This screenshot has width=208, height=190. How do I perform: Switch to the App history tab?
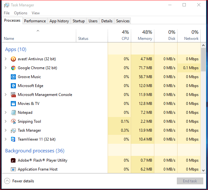59,21
